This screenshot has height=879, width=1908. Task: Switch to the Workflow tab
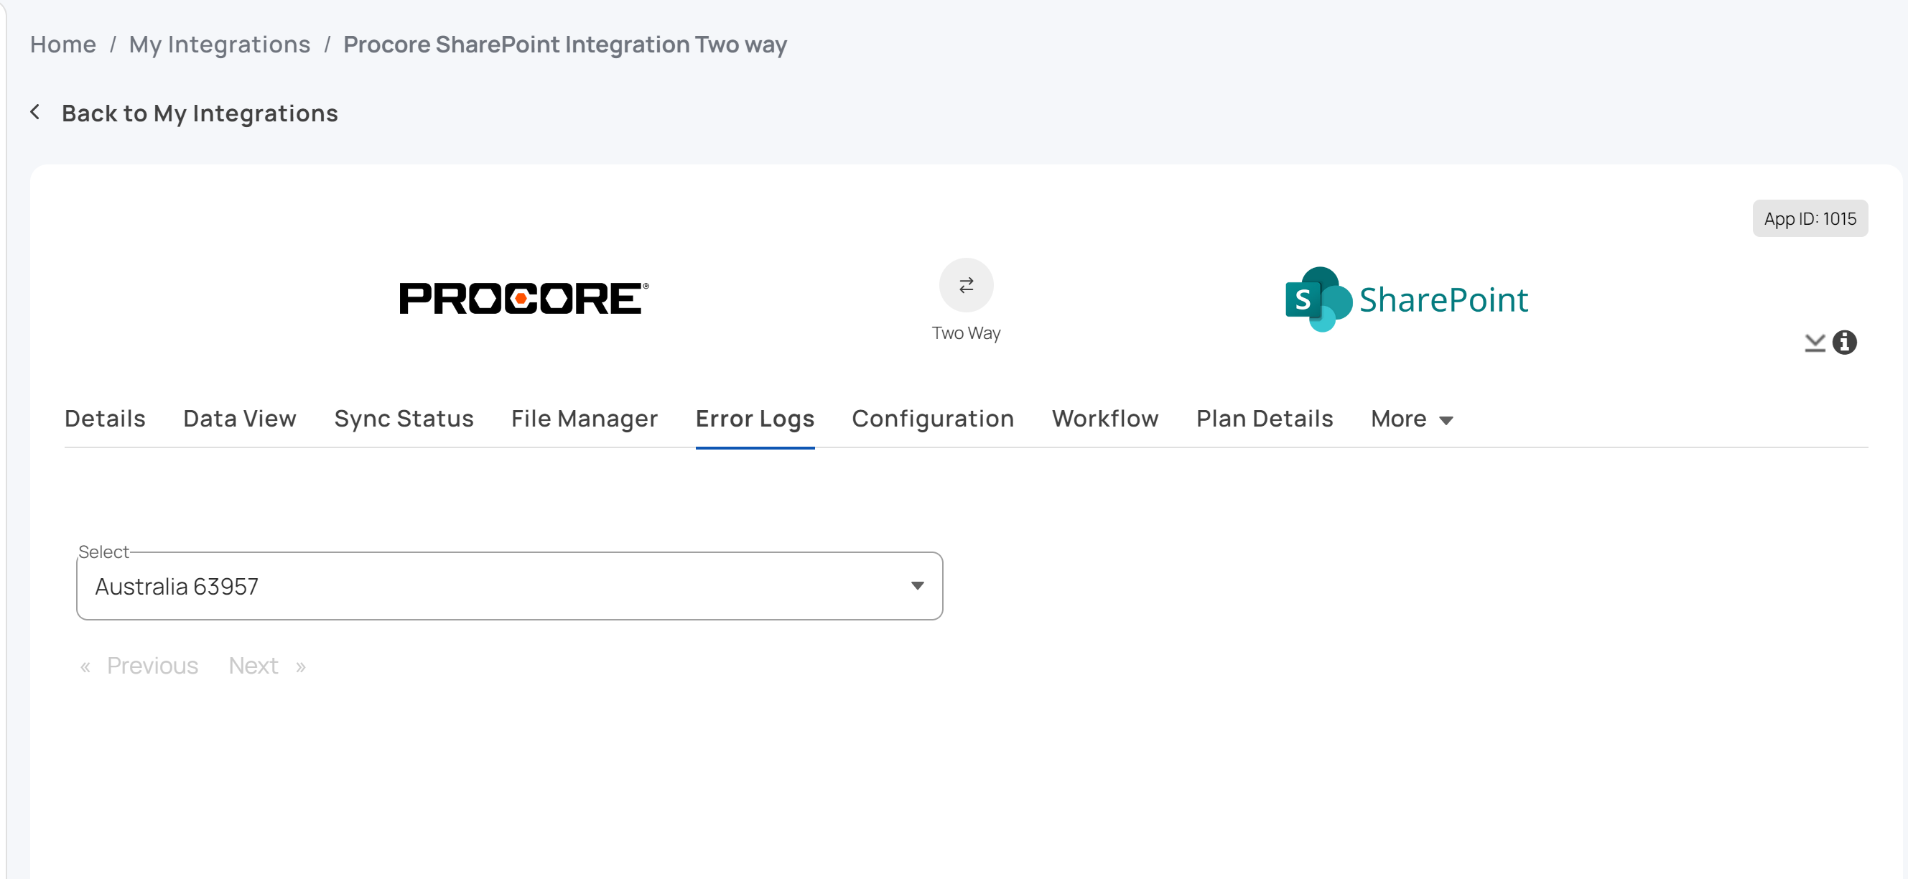point(1105,419)
